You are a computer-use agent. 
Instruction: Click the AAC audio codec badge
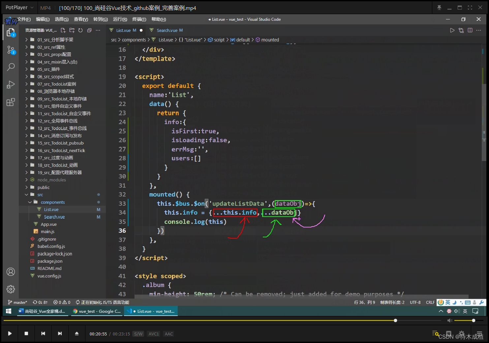[169, 334]
